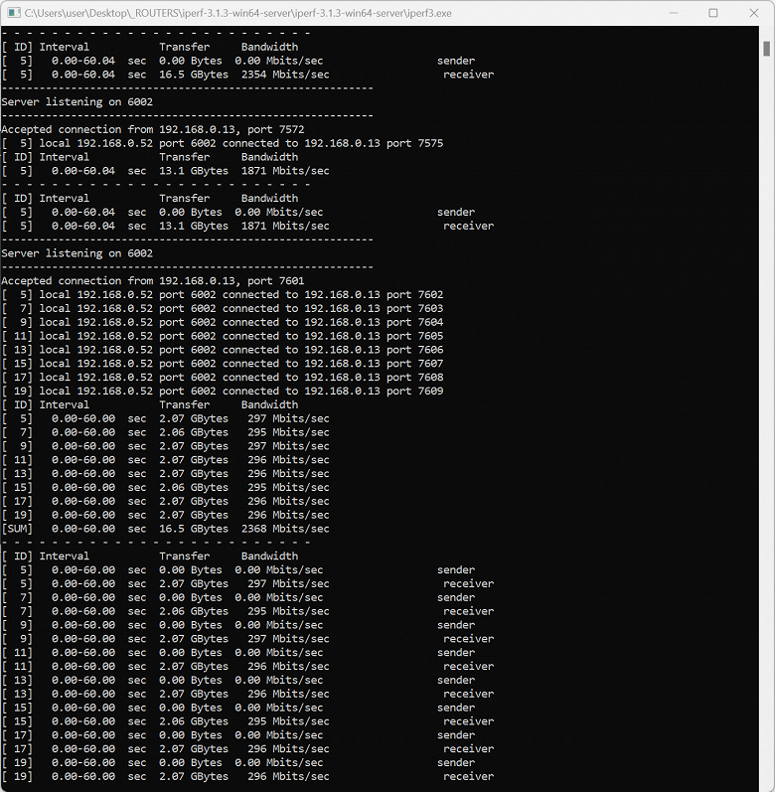This screenshot has height=792, width=775.
Task: Close the iperf3.exe console window
Action: [753, 13]
